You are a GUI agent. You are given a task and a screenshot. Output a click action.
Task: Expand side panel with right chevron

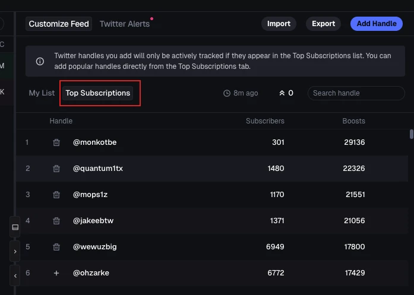(x=15, y=252)
